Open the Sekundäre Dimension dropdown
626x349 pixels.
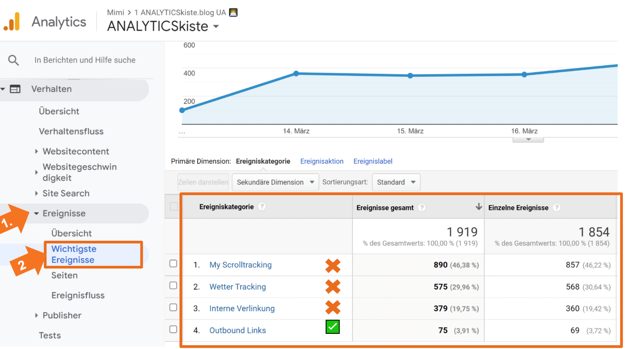pyautogui.click(x=275, y=182)
